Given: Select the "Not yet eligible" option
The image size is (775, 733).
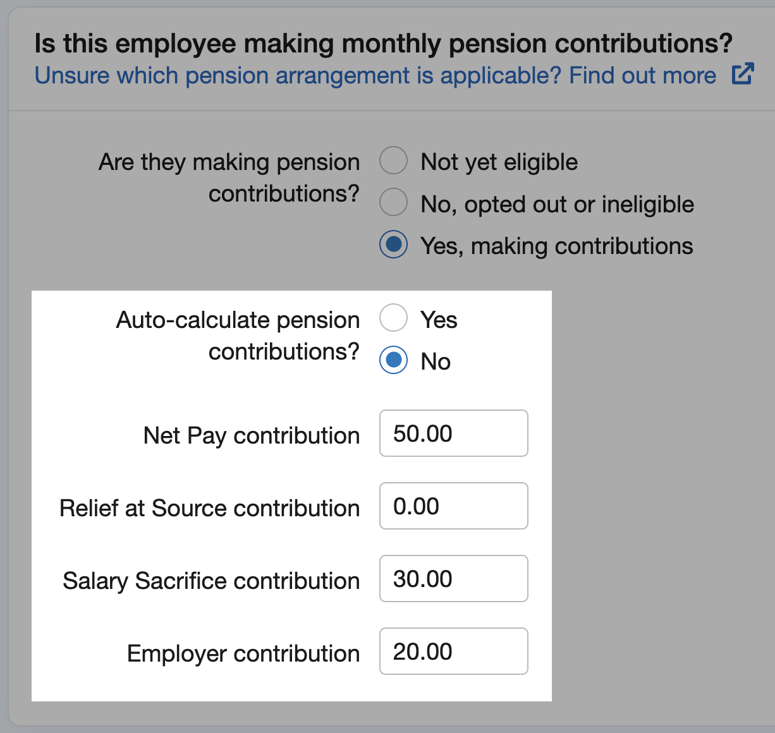Looking at the screenshot, I should 393,161.
